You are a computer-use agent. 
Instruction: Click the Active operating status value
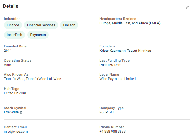(x=9, y=65)
